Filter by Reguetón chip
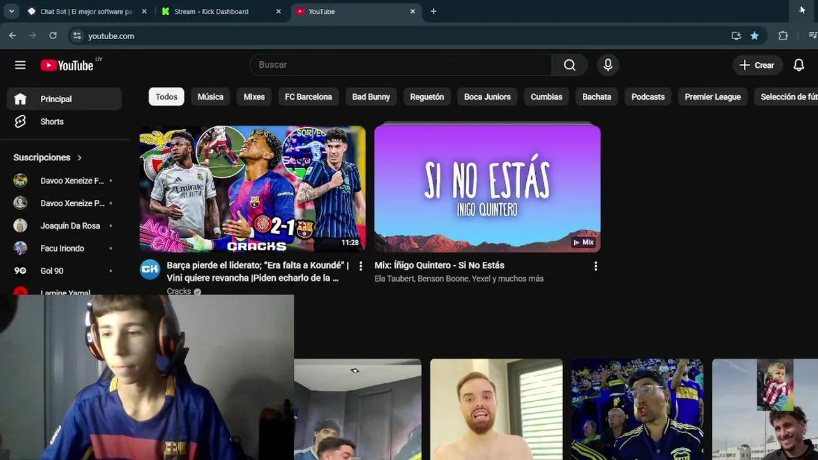Screen dimensions: 818x460 (x=427, y=97)
